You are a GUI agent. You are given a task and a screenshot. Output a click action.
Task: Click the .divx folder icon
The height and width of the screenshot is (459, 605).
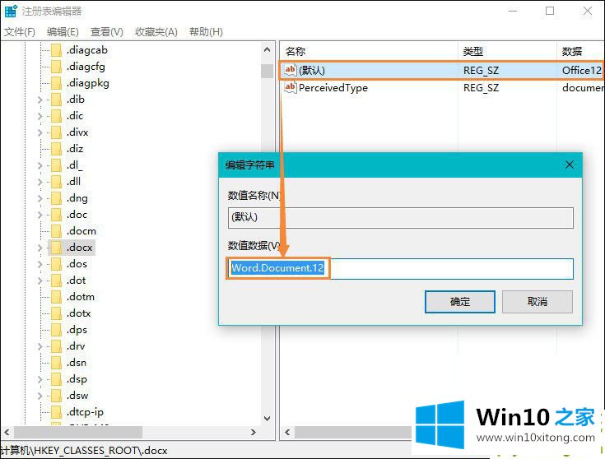pyautogui.click(x=56, y=132)
